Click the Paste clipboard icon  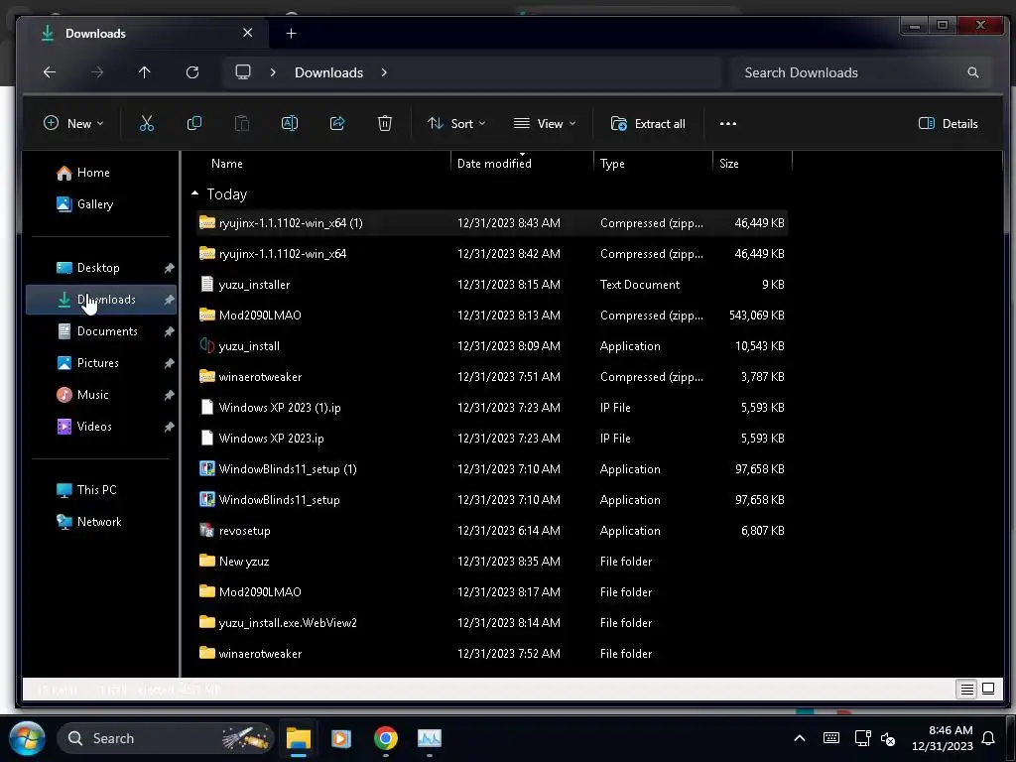click(x=242, y=123)
